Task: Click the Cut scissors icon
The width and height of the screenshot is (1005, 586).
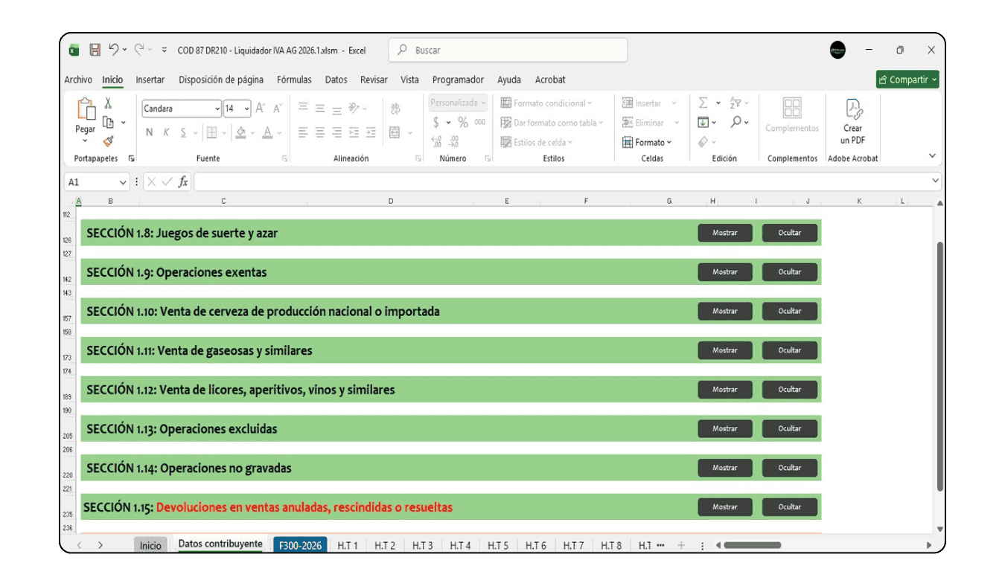Action: click(x=108, y=103)
